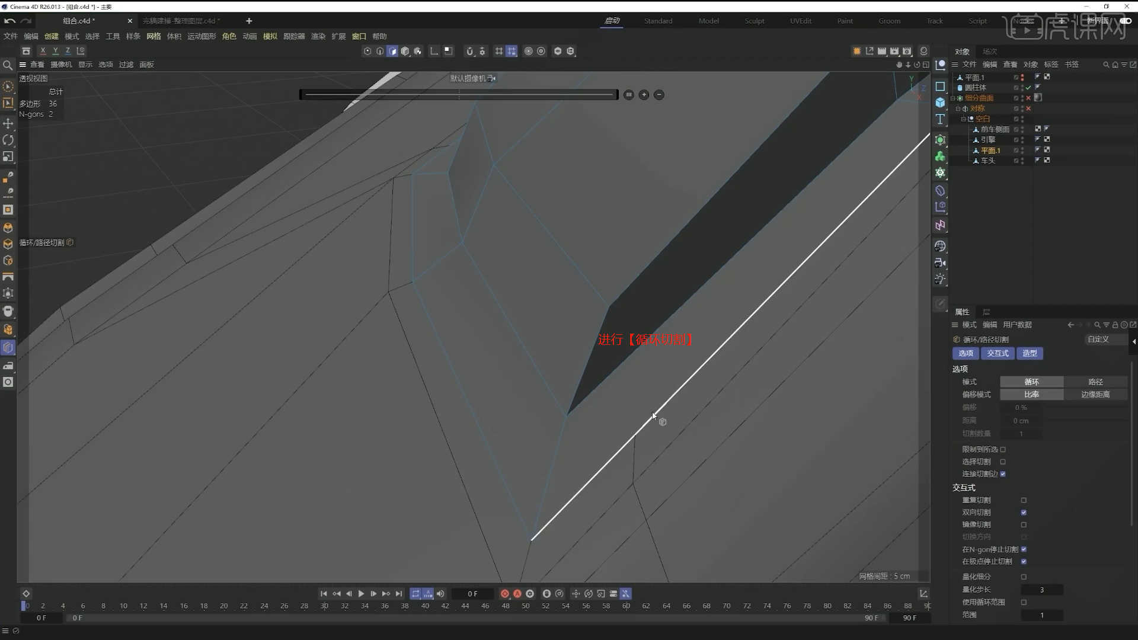Click the Play forward button
Viewport: 1138px width, 640px height.
[361, 594]
